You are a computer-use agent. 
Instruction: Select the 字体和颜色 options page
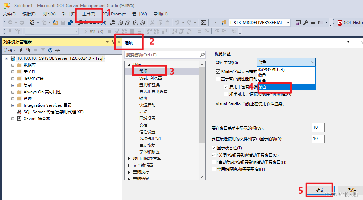pyautogui.click(x=149, y=152)
